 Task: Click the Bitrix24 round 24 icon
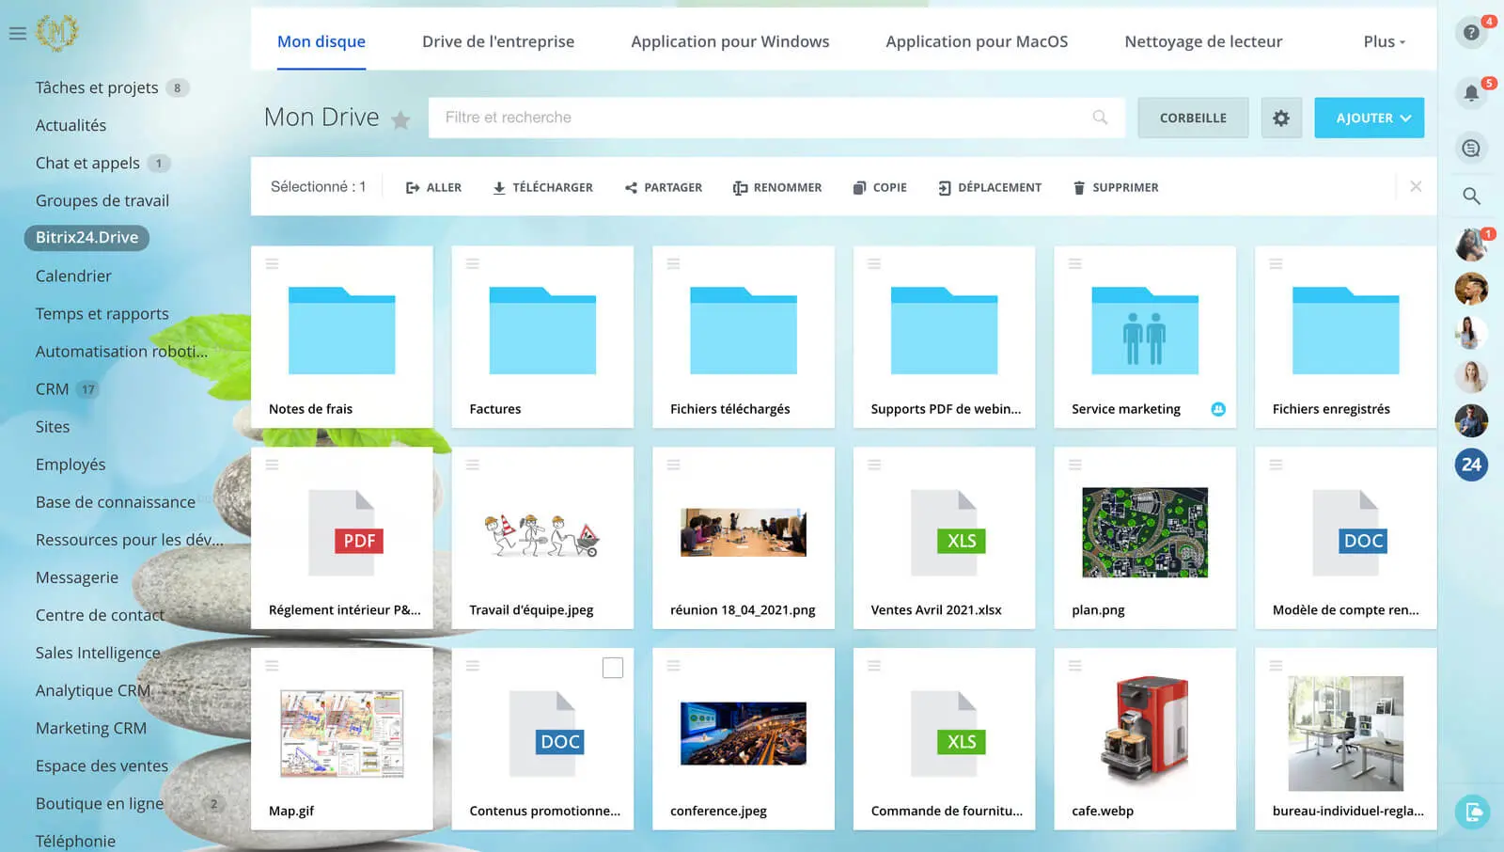[1470, 465]
